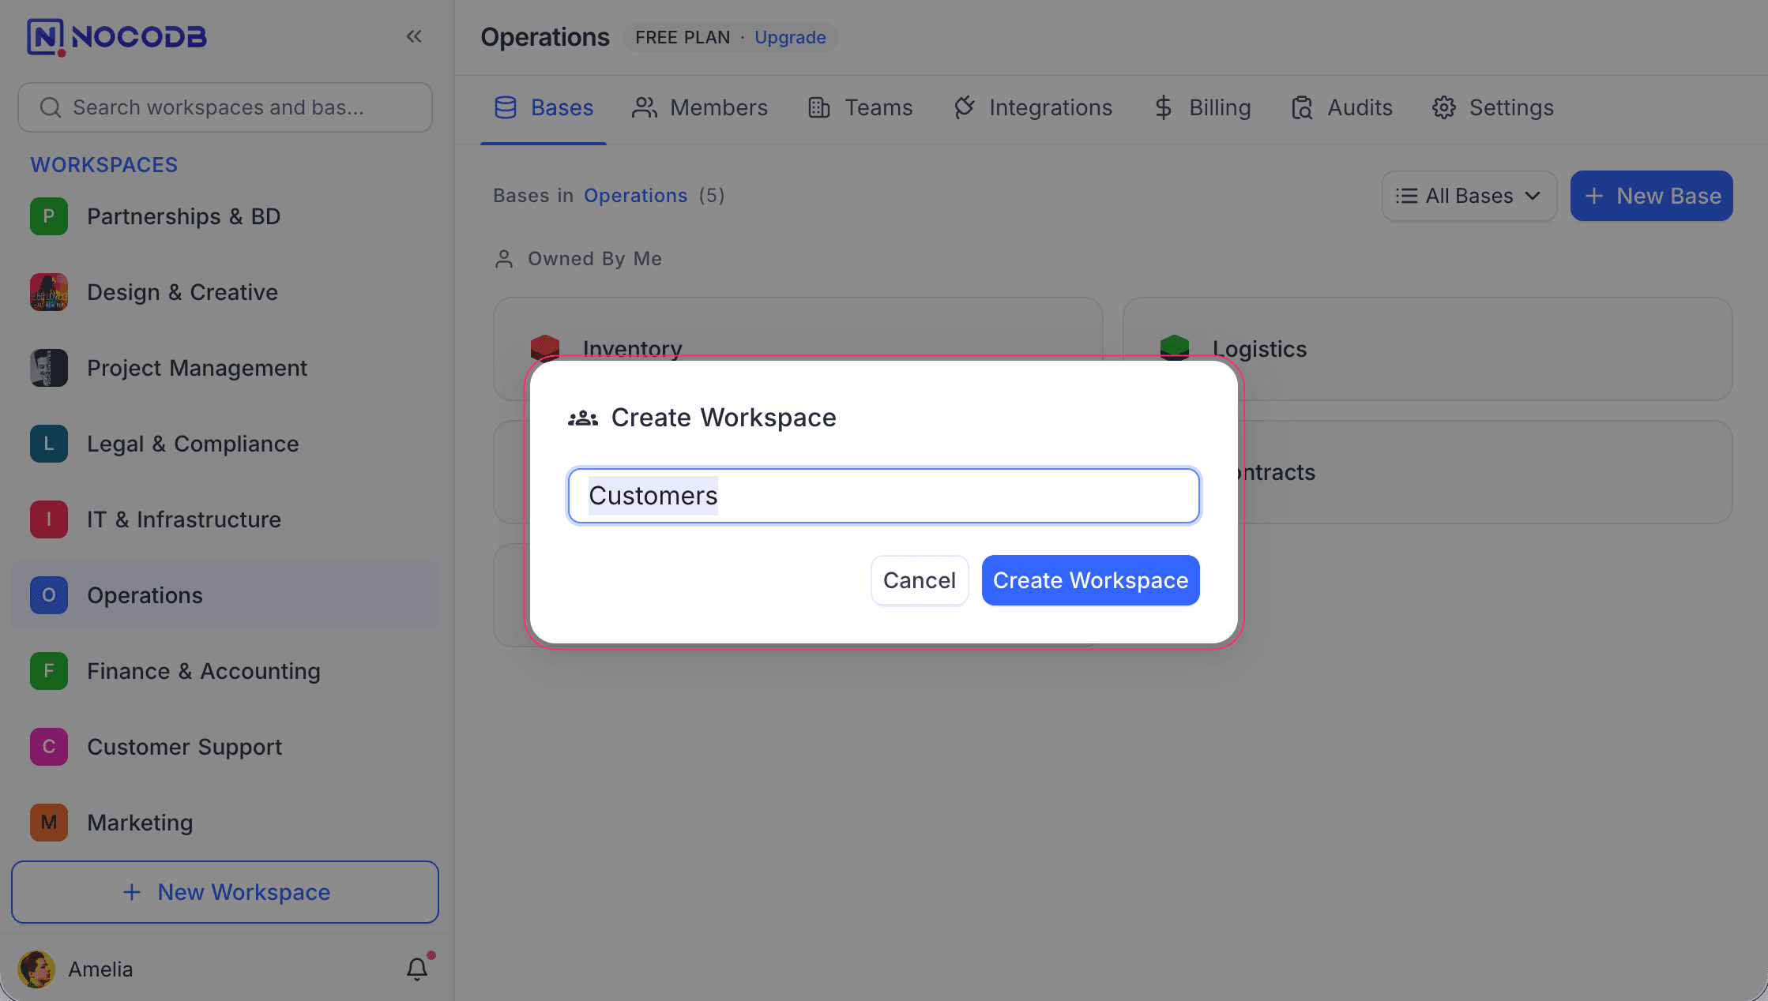Image resolution: width=1768 pixels, height=1001 pixels.
Task: Click Amelia's user profile avatar
Action: (36, 969)
